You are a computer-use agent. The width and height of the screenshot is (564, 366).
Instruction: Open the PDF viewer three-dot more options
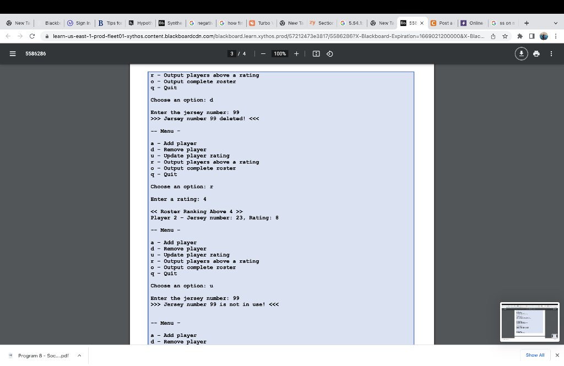pos(551,53)
